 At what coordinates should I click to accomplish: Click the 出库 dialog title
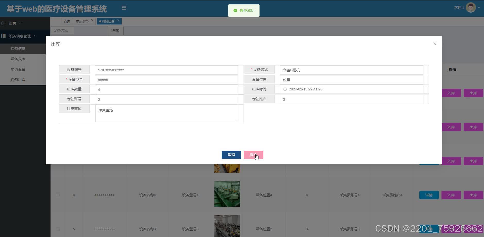(56, 44)
